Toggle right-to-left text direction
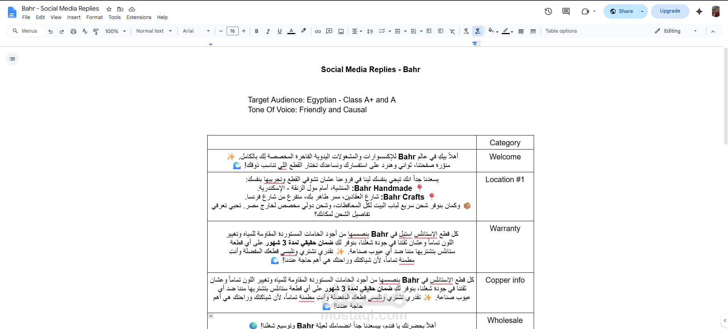The height and width of the screenshot is (329, 728). point(478,31)
